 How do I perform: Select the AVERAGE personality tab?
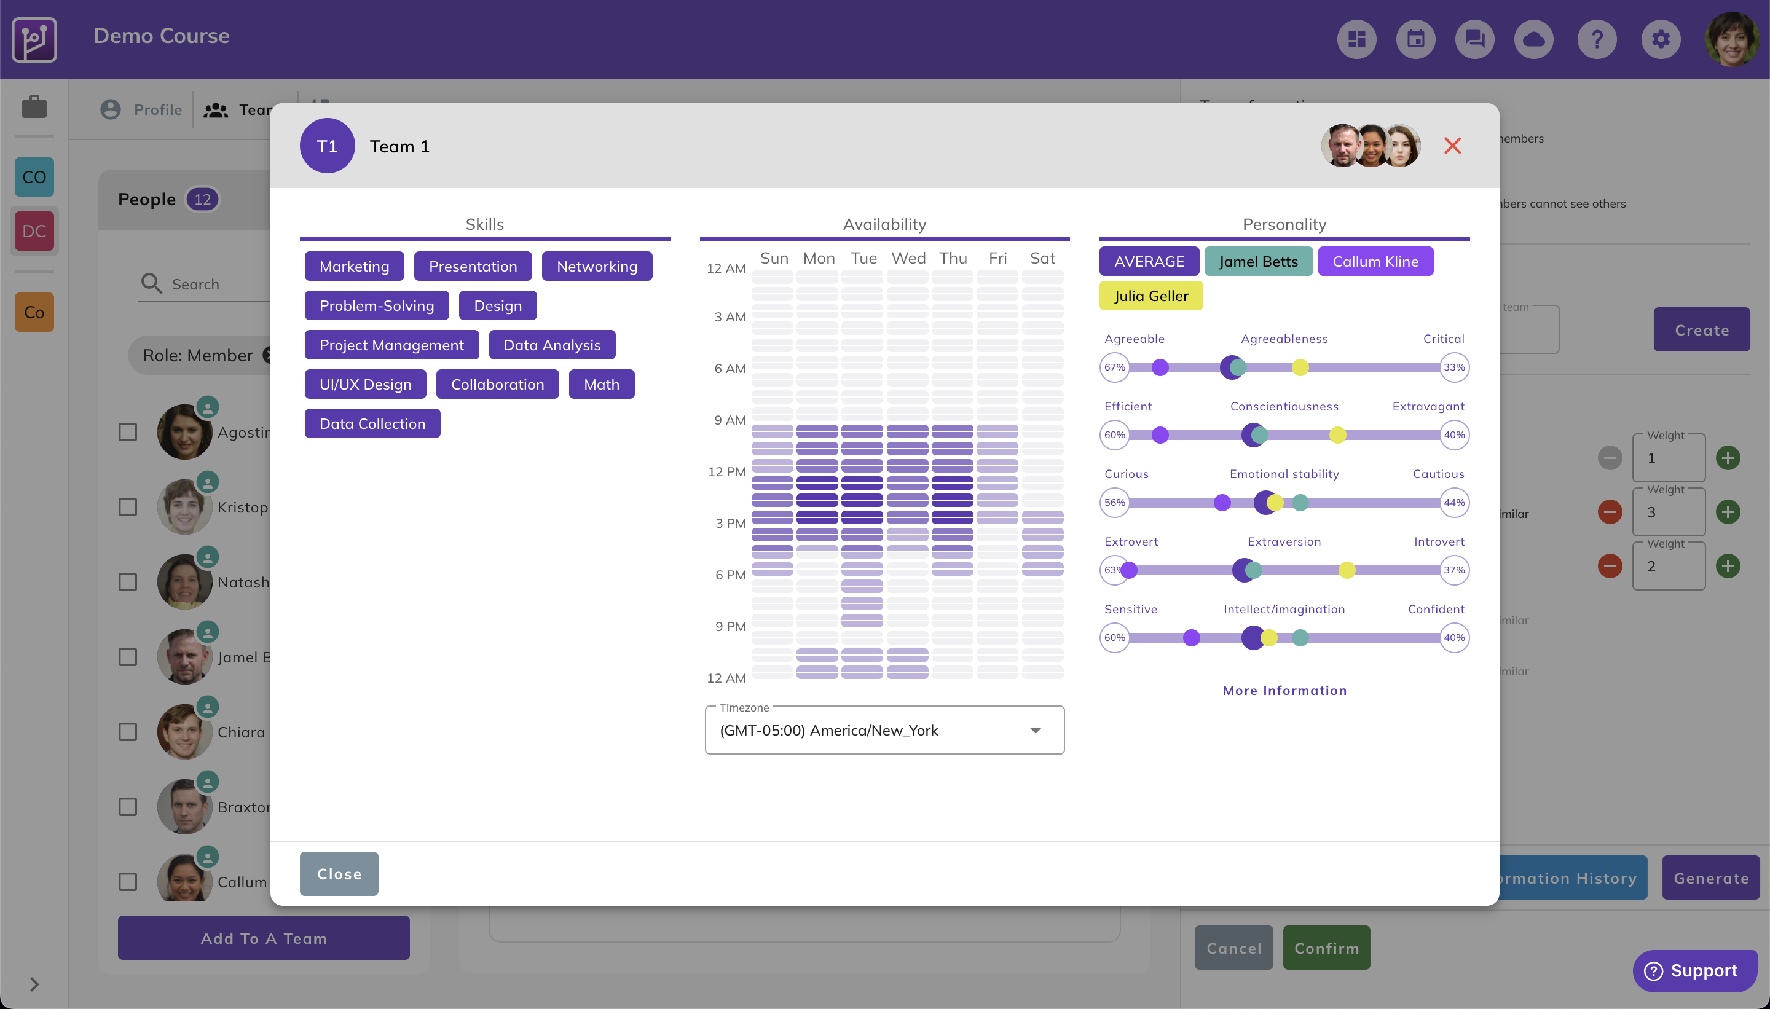(1149, 261)
